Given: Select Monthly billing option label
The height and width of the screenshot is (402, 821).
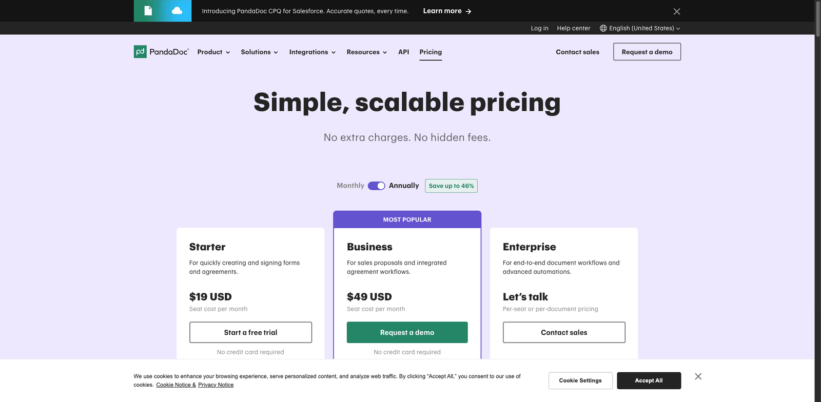Looking at the screenshot, I should [350, 186].
